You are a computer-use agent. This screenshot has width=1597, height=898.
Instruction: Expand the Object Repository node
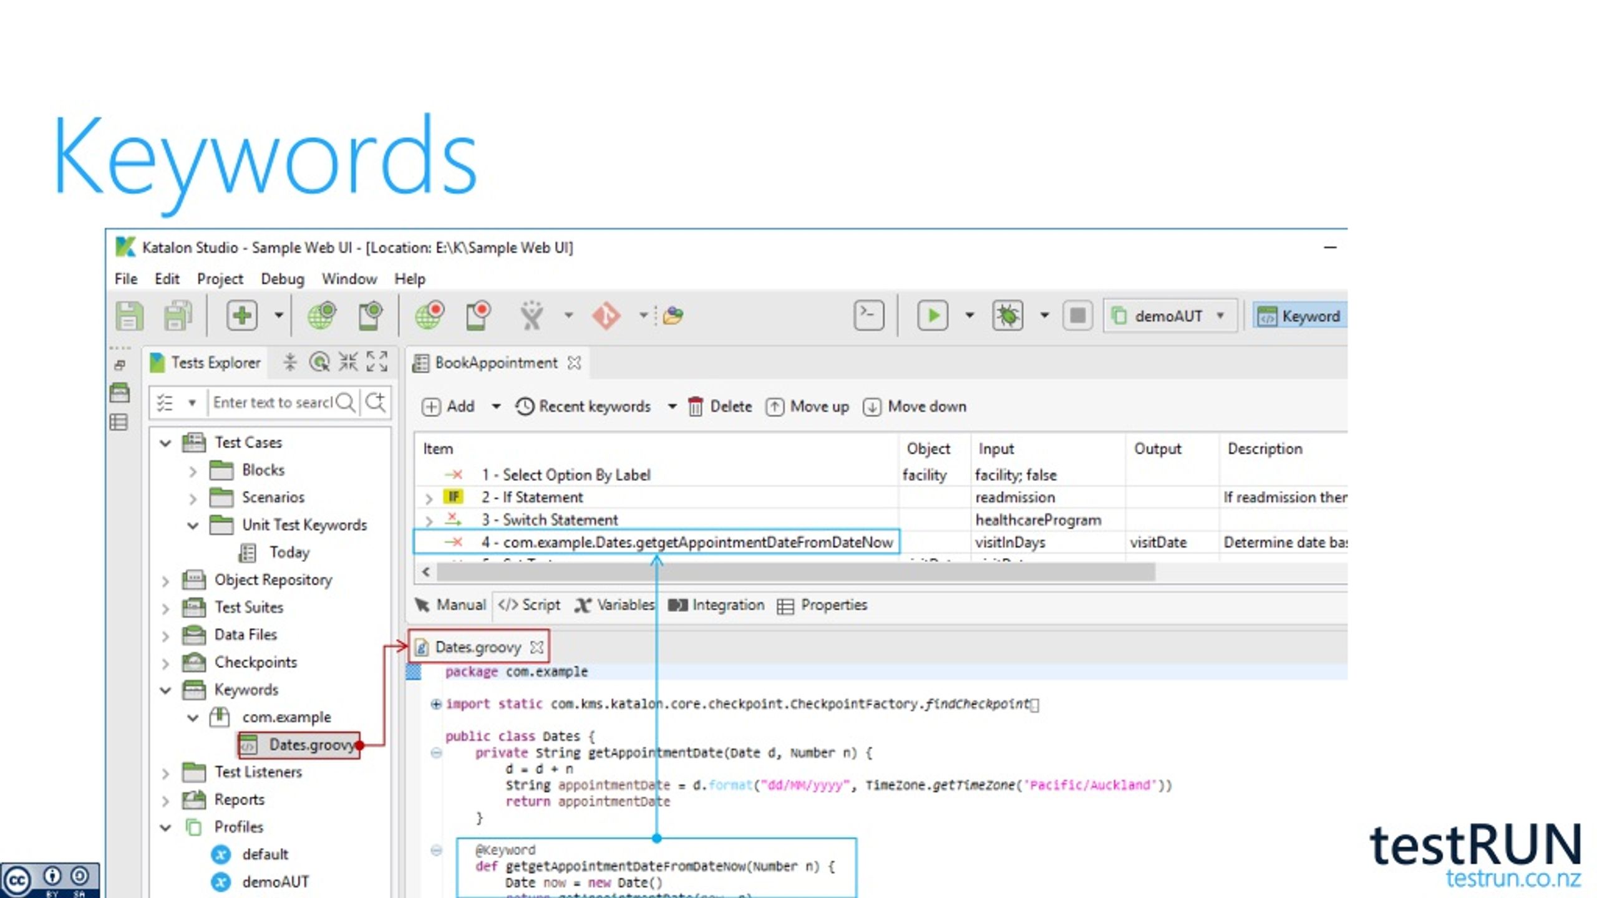[165, 581]
